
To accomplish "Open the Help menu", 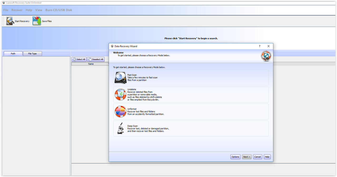I will pyautogui.click(x=29, y=10).
